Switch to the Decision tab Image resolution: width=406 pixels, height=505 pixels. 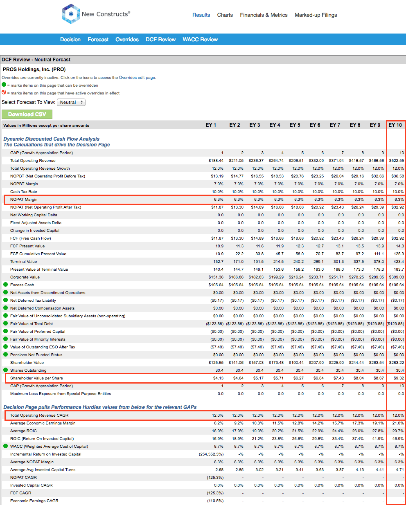click(70, 40)
